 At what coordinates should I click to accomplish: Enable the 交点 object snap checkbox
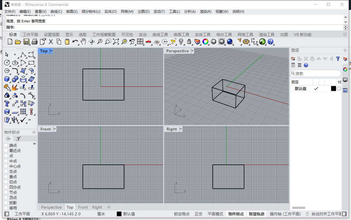tap(6, 171)
